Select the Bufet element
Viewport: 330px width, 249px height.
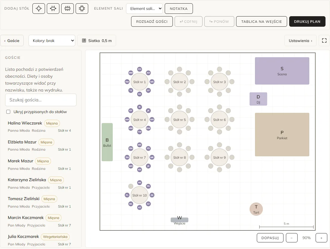tap(107, 142)
